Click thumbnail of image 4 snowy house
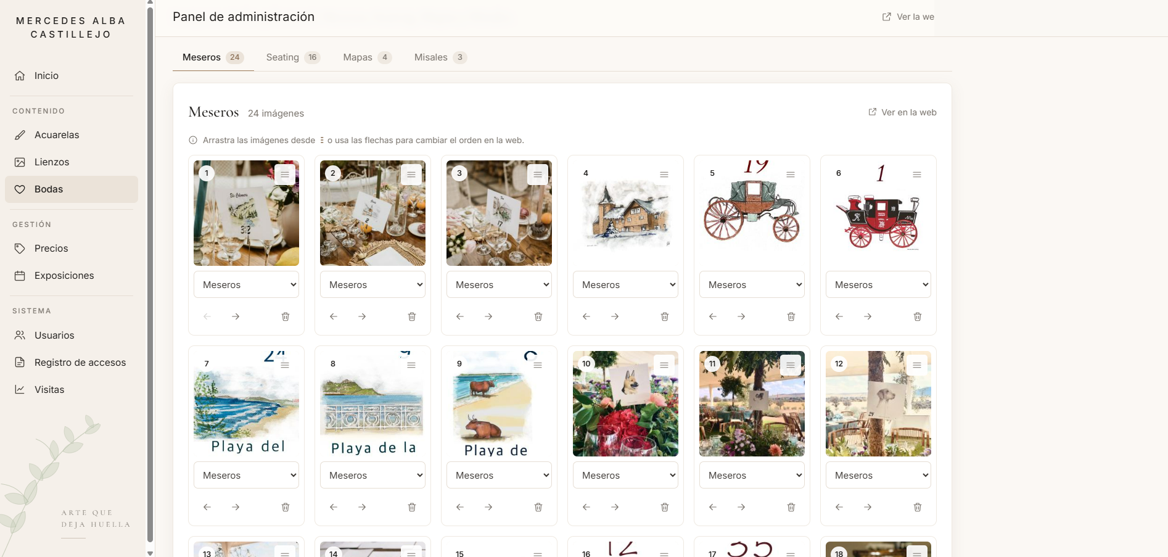 [625, 213]
